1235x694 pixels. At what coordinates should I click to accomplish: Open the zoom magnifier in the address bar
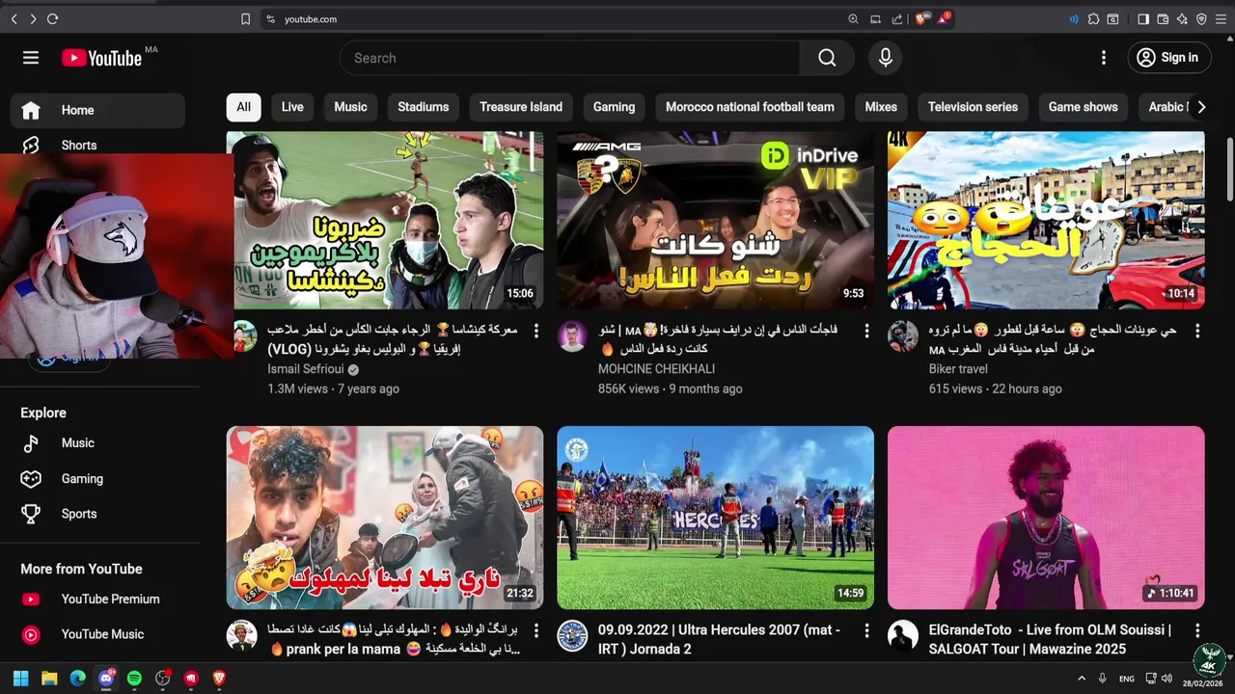853,19
